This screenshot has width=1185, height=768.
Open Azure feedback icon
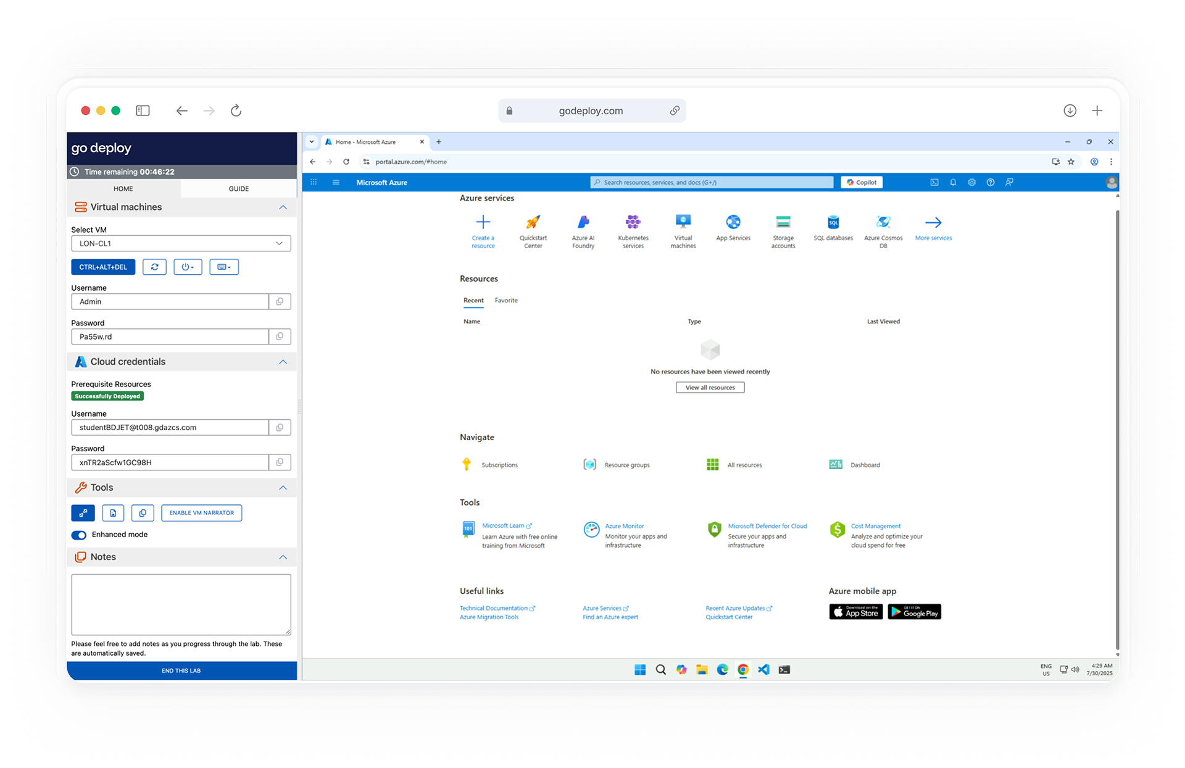[1009, 182]
